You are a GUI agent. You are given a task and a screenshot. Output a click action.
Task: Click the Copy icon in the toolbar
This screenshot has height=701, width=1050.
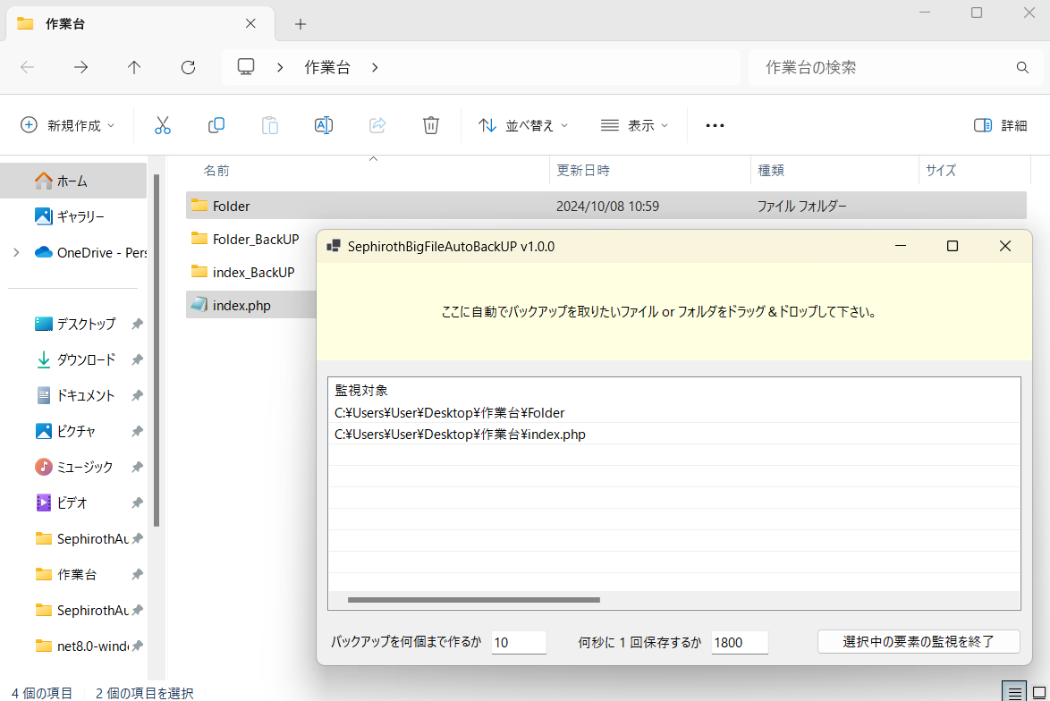pyautogui.click(x=216, y=125)
